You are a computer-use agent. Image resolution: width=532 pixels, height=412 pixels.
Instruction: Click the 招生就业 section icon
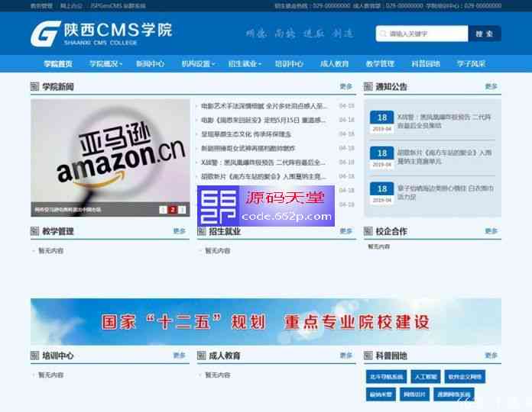201,231
